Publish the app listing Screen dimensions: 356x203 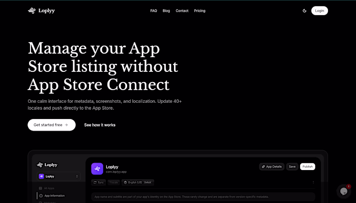point(308,167)
